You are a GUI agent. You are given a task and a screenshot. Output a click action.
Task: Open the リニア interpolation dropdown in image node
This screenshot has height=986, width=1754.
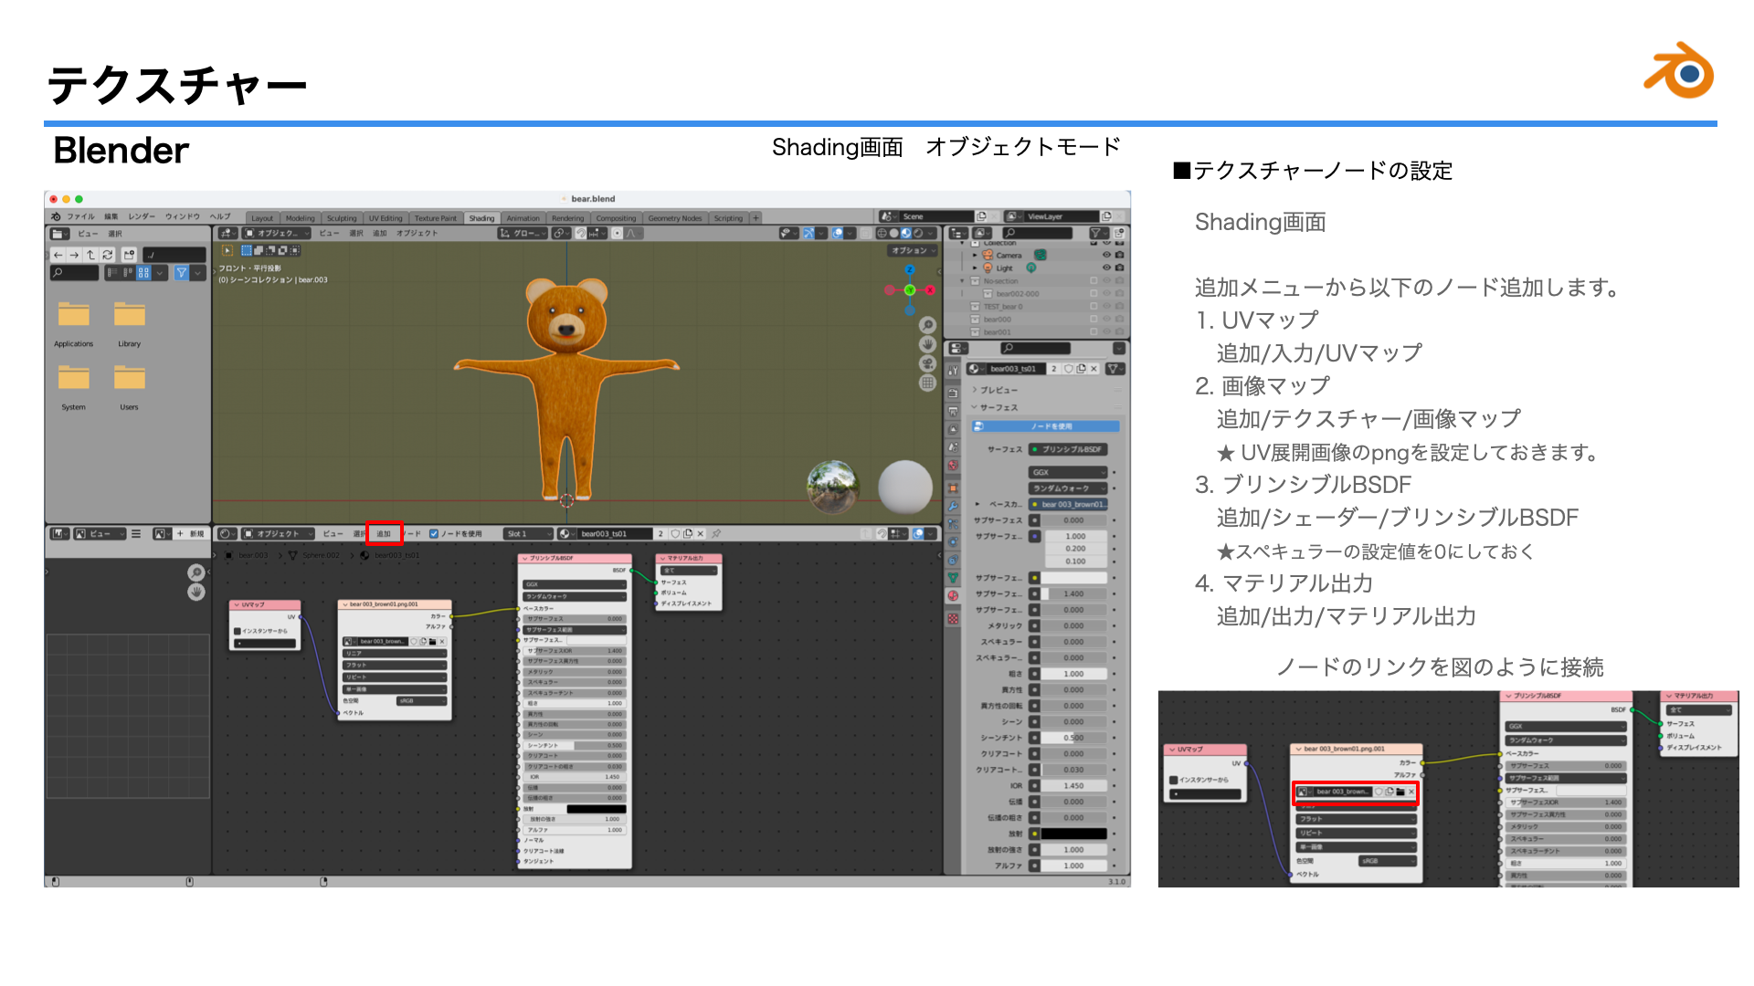[395, 653]
